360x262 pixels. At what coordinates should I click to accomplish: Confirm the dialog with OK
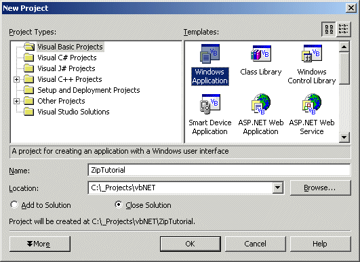(x=191, y=244)
